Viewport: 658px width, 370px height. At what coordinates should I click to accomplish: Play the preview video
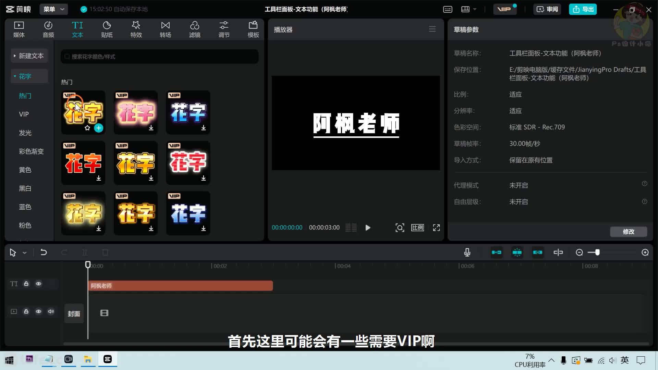[x=368, y=227]
